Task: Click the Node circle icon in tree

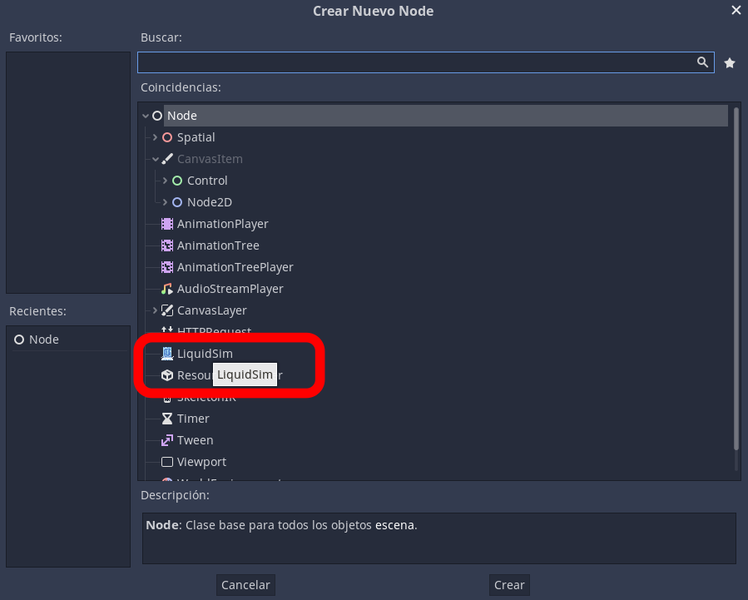Action: (x=157, y=116)
